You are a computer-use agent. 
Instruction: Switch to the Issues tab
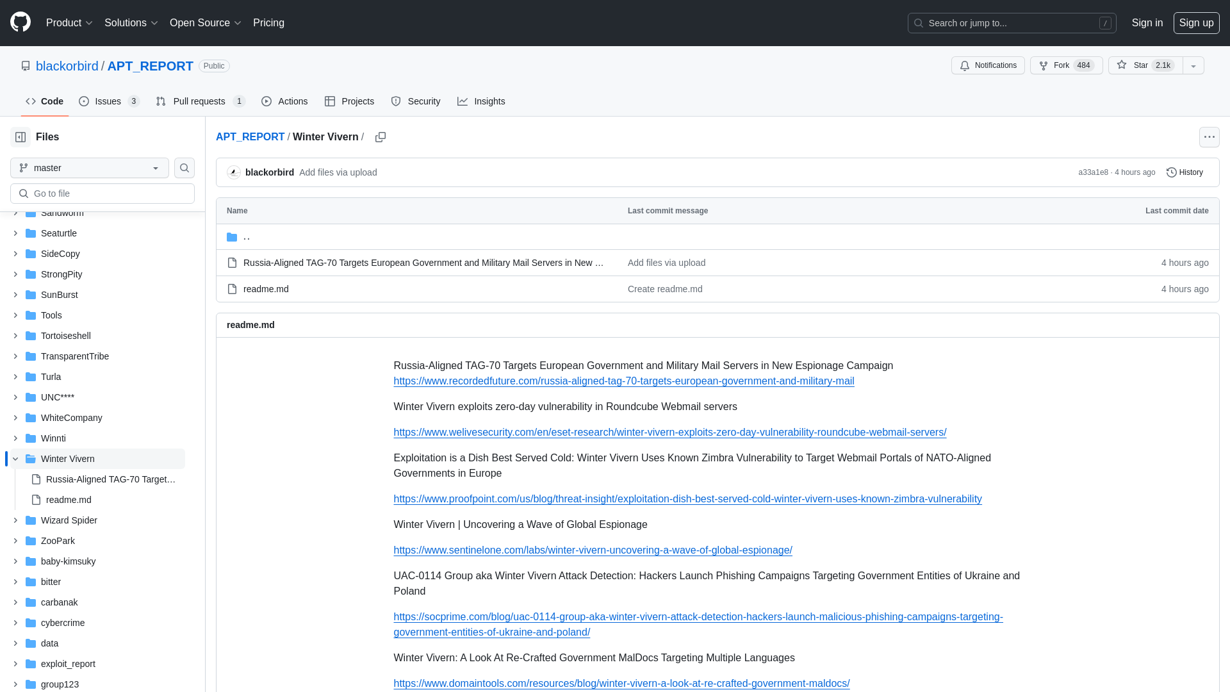(109, 101)
